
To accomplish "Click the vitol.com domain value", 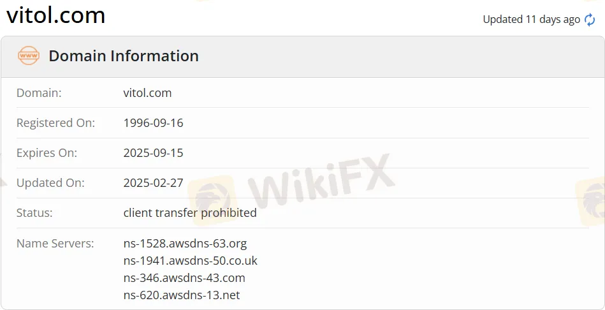I will (x=147, y=93).
